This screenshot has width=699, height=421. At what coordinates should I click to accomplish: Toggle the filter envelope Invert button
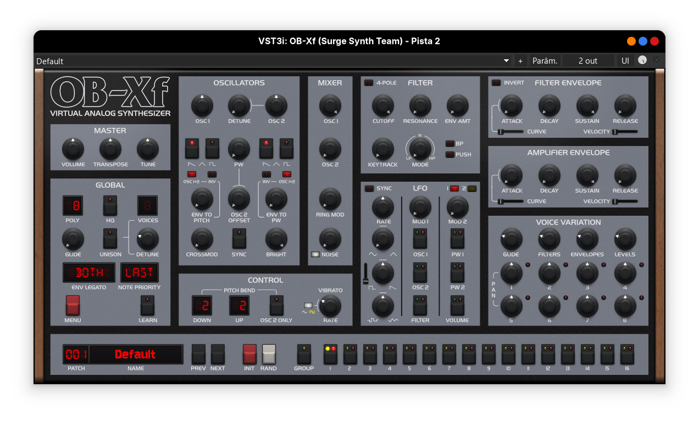pyautogui.click(x=496, y=83)
